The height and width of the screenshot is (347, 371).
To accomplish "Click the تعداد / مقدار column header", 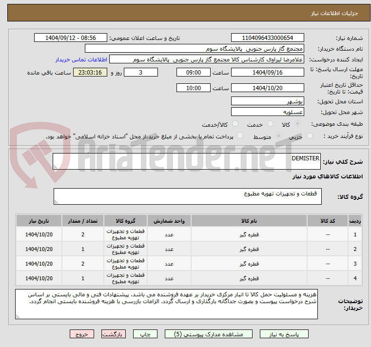I will tap(82, 221).
